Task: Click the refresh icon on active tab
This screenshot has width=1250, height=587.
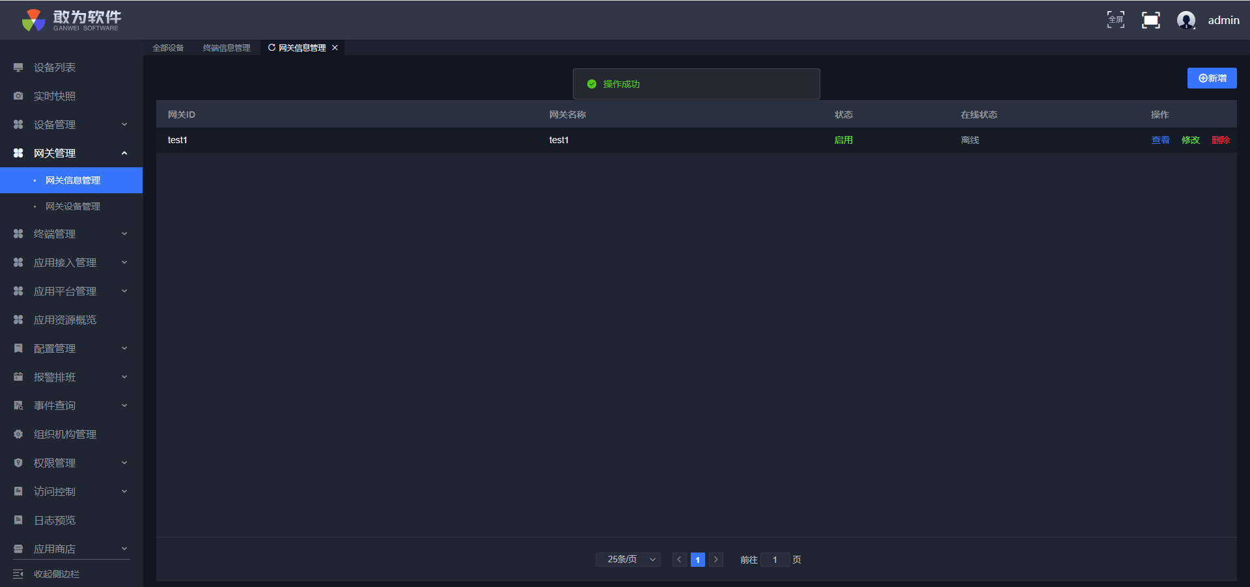Action: (271, 48)
